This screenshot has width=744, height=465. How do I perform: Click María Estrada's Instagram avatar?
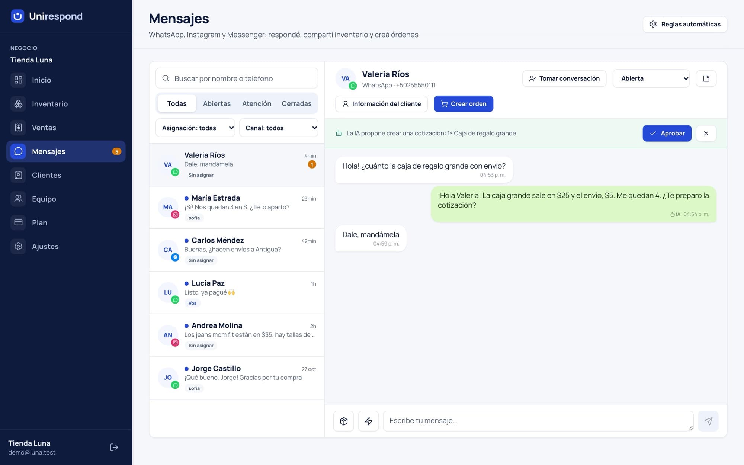pos(168,208)
